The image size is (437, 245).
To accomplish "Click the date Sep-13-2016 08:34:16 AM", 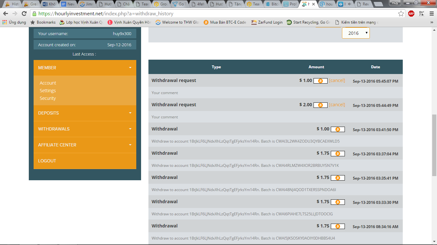I will tap(376, 227).
